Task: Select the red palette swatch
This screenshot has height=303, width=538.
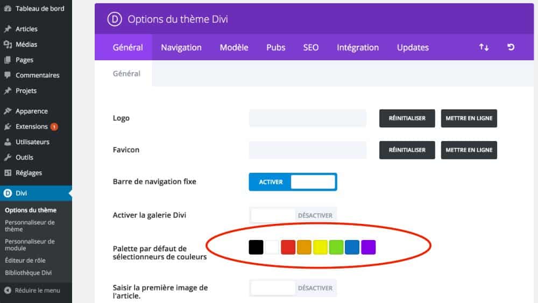Action: [x=288, y=248]
